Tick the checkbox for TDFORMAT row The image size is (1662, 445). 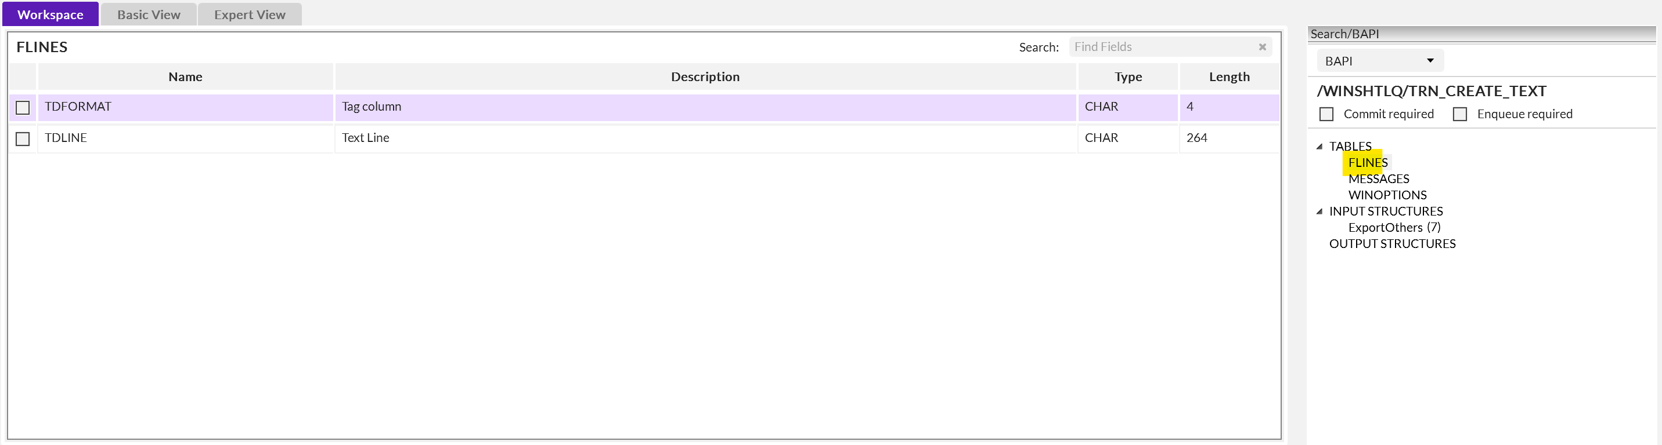tap(23, 108)
